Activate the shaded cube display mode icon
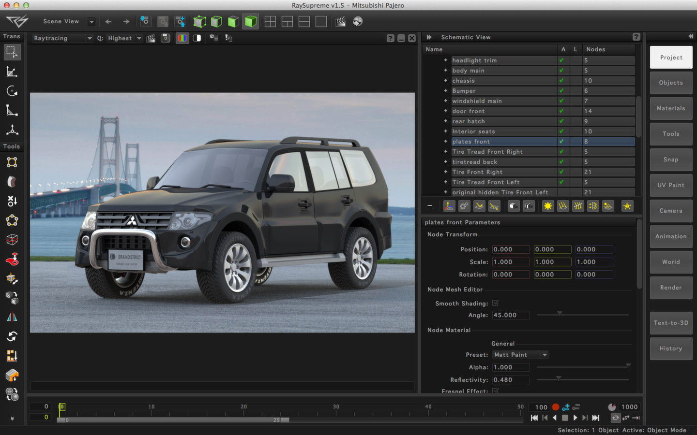 [250, 21]
